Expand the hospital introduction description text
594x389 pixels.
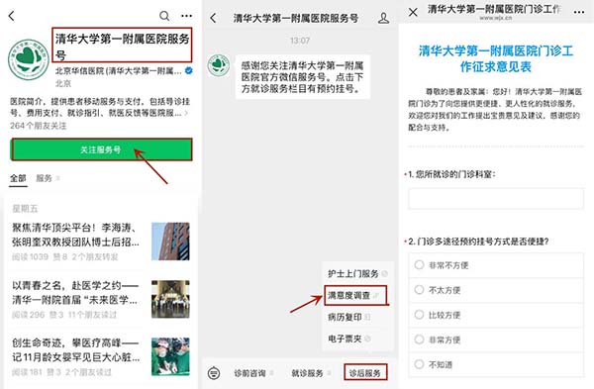tap(100, 107)
